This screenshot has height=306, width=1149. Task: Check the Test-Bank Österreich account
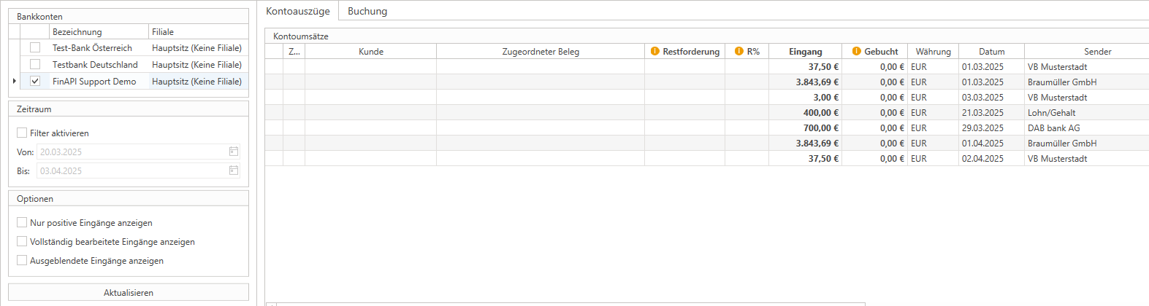coord(35,47)
